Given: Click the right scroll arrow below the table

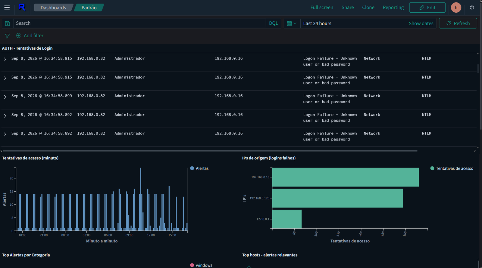Looking at the screenshot, I should coord(475,151).
